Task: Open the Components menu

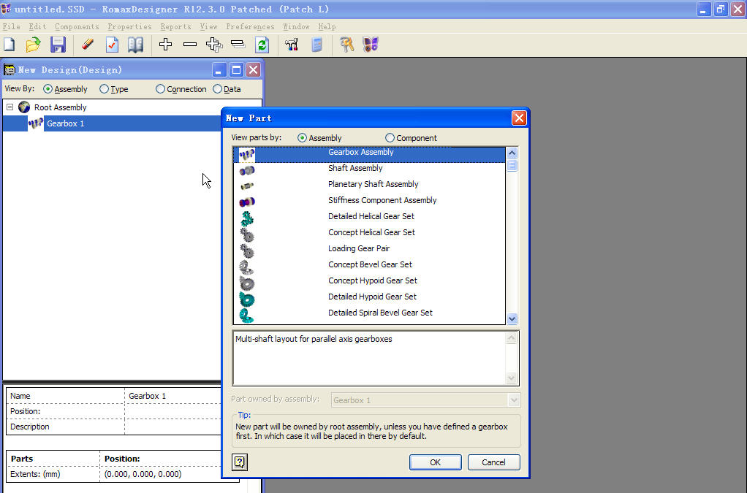Action: coord(77,26)
